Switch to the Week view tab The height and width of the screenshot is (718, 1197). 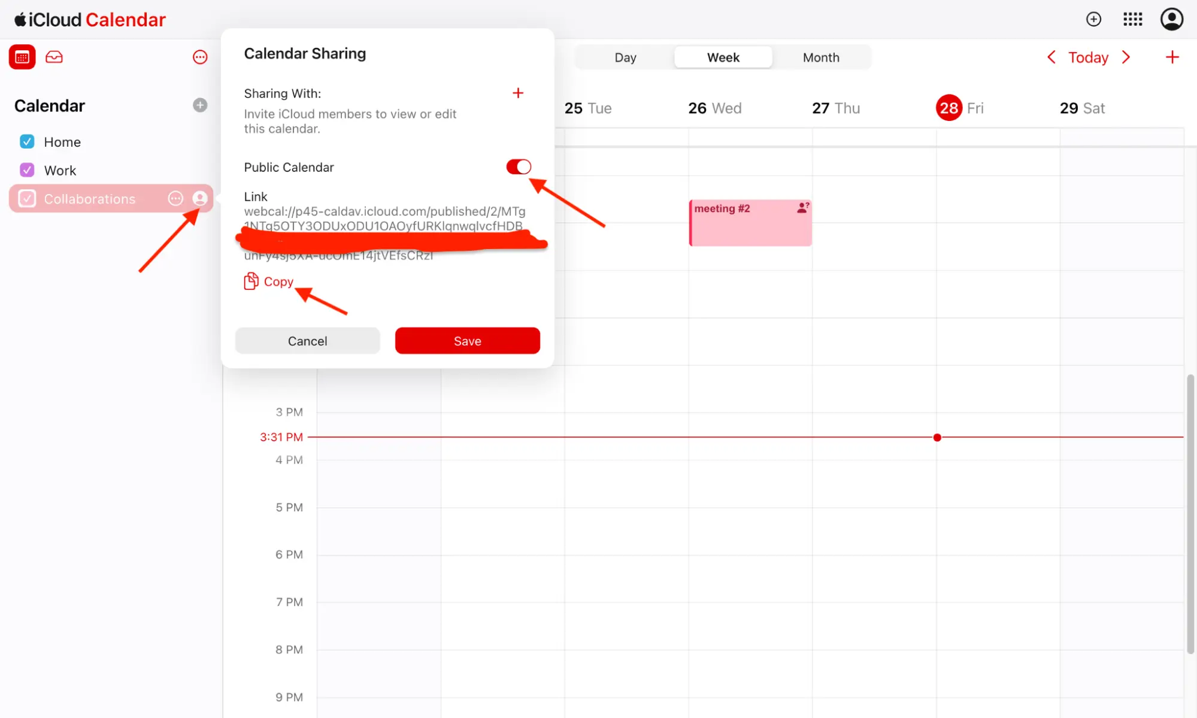tap(723, 57)
